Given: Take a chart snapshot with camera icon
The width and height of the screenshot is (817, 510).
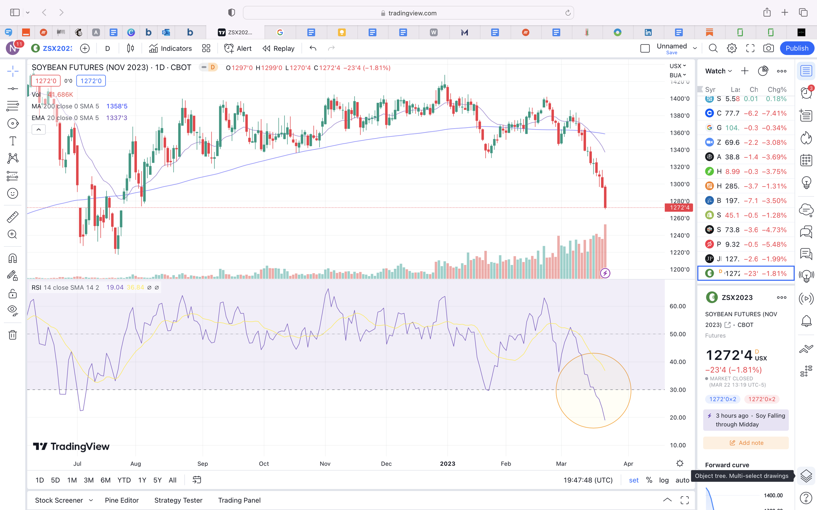Looking at the screenshot, I should 768,48.
